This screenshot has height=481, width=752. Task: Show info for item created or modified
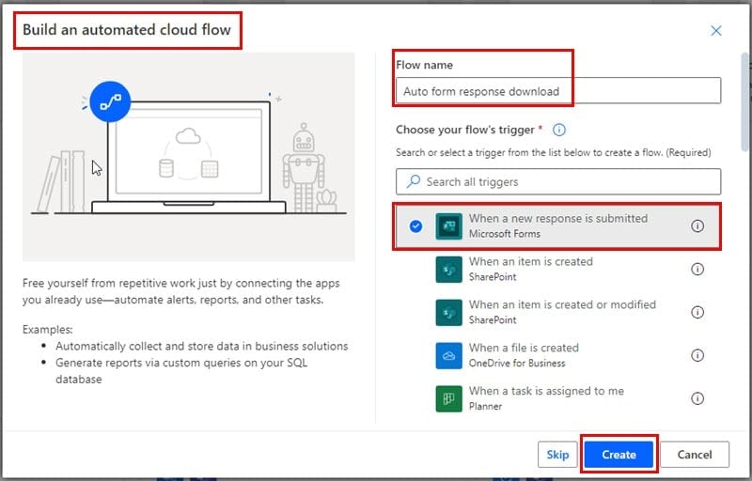click(697, 312)
